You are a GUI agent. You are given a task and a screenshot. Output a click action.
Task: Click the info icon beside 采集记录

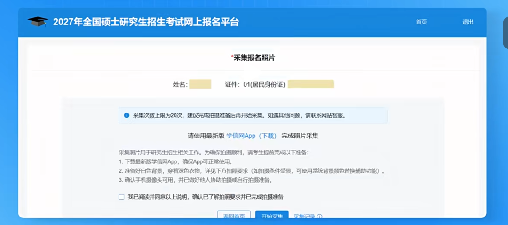319,216
